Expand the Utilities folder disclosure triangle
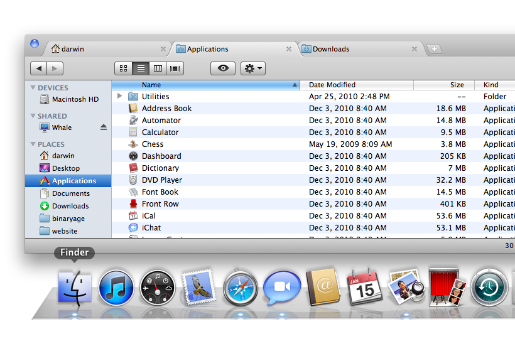 [x=119, y=96]
